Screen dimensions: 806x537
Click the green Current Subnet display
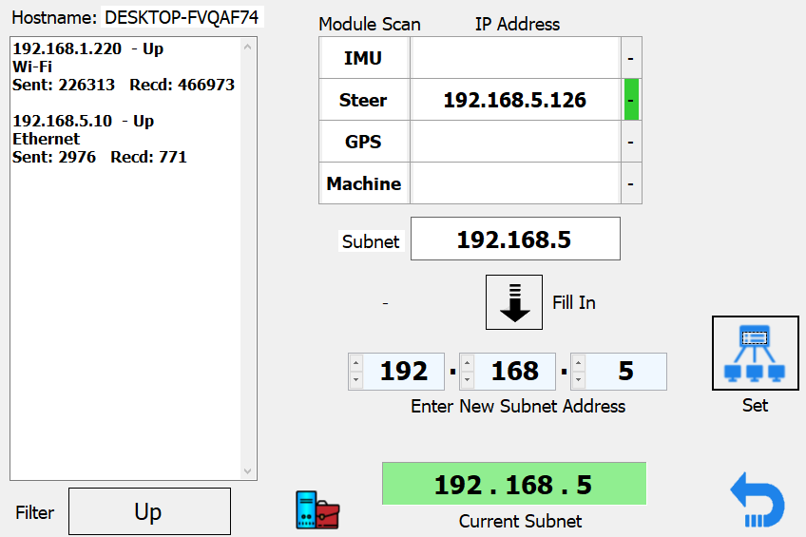coord(514,484)
